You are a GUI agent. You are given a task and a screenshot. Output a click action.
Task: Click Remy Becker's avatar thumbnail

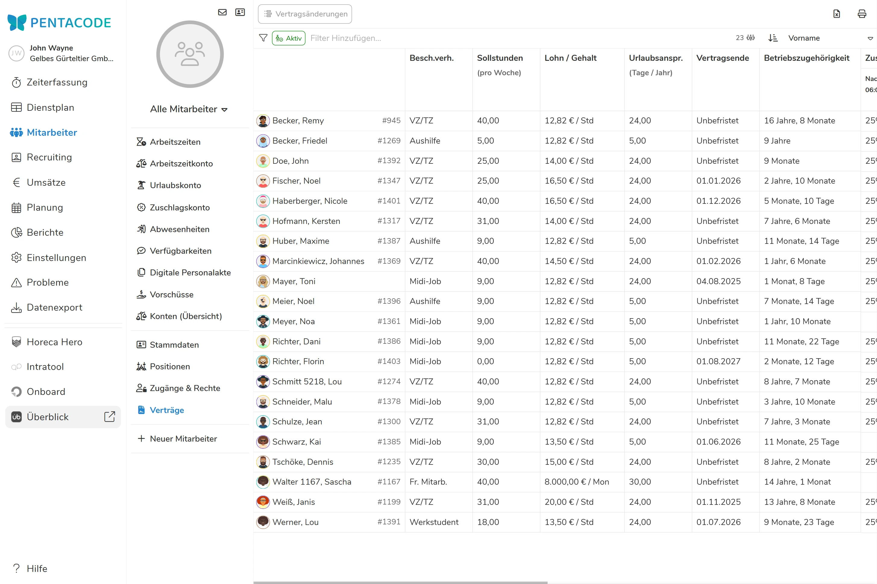point(263,121)
